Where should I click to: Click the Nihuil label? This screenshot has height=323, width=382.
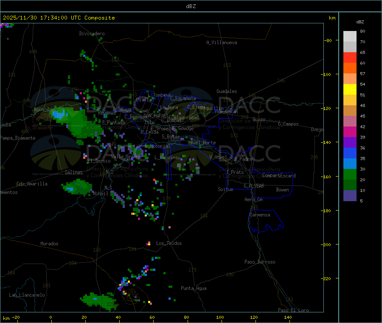pos(101,194)
